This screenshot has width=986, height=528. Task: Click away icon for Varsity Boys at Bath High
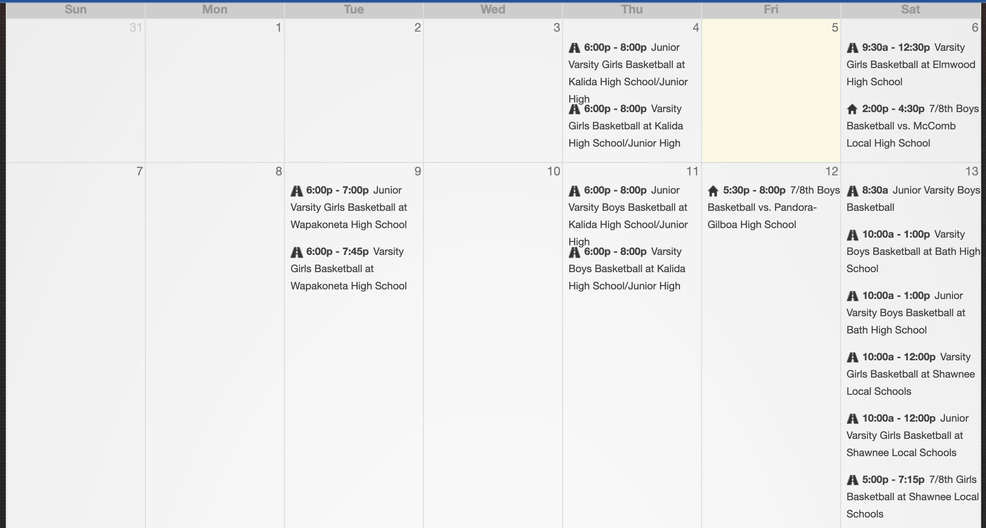tap(852, 235)
